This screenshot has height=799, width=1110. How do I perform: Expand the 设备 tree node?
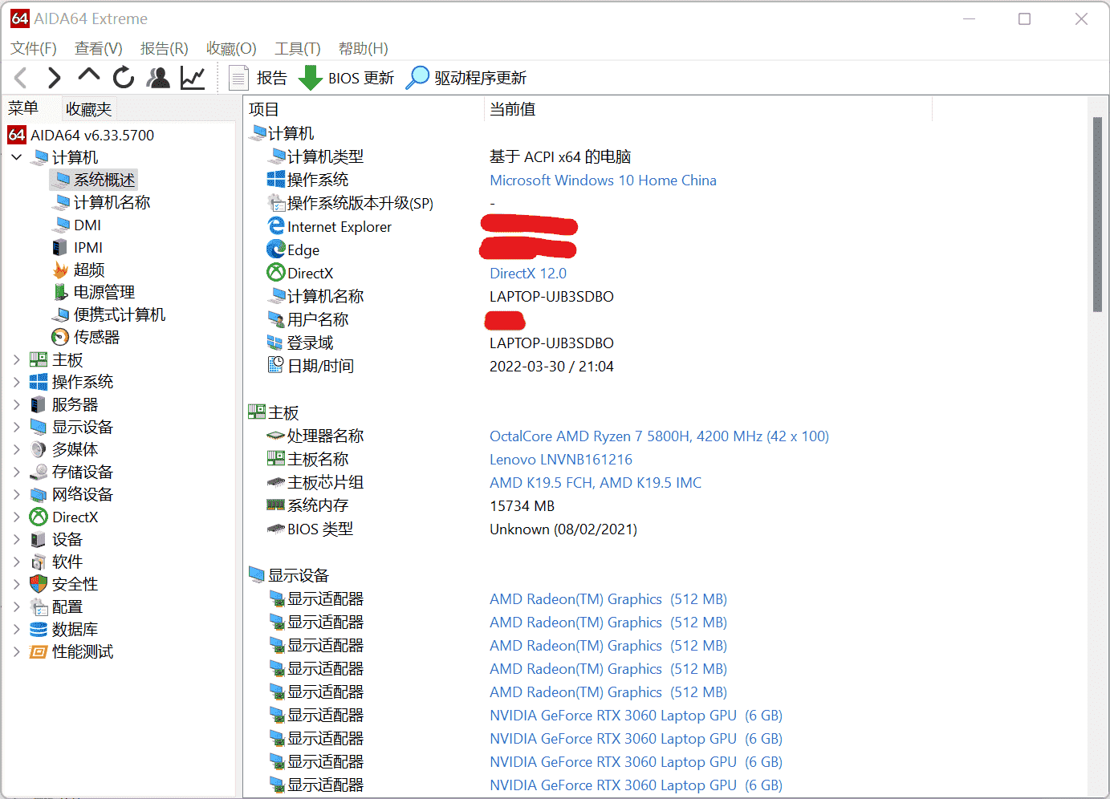pyautogui.click(x=17, y=540)
